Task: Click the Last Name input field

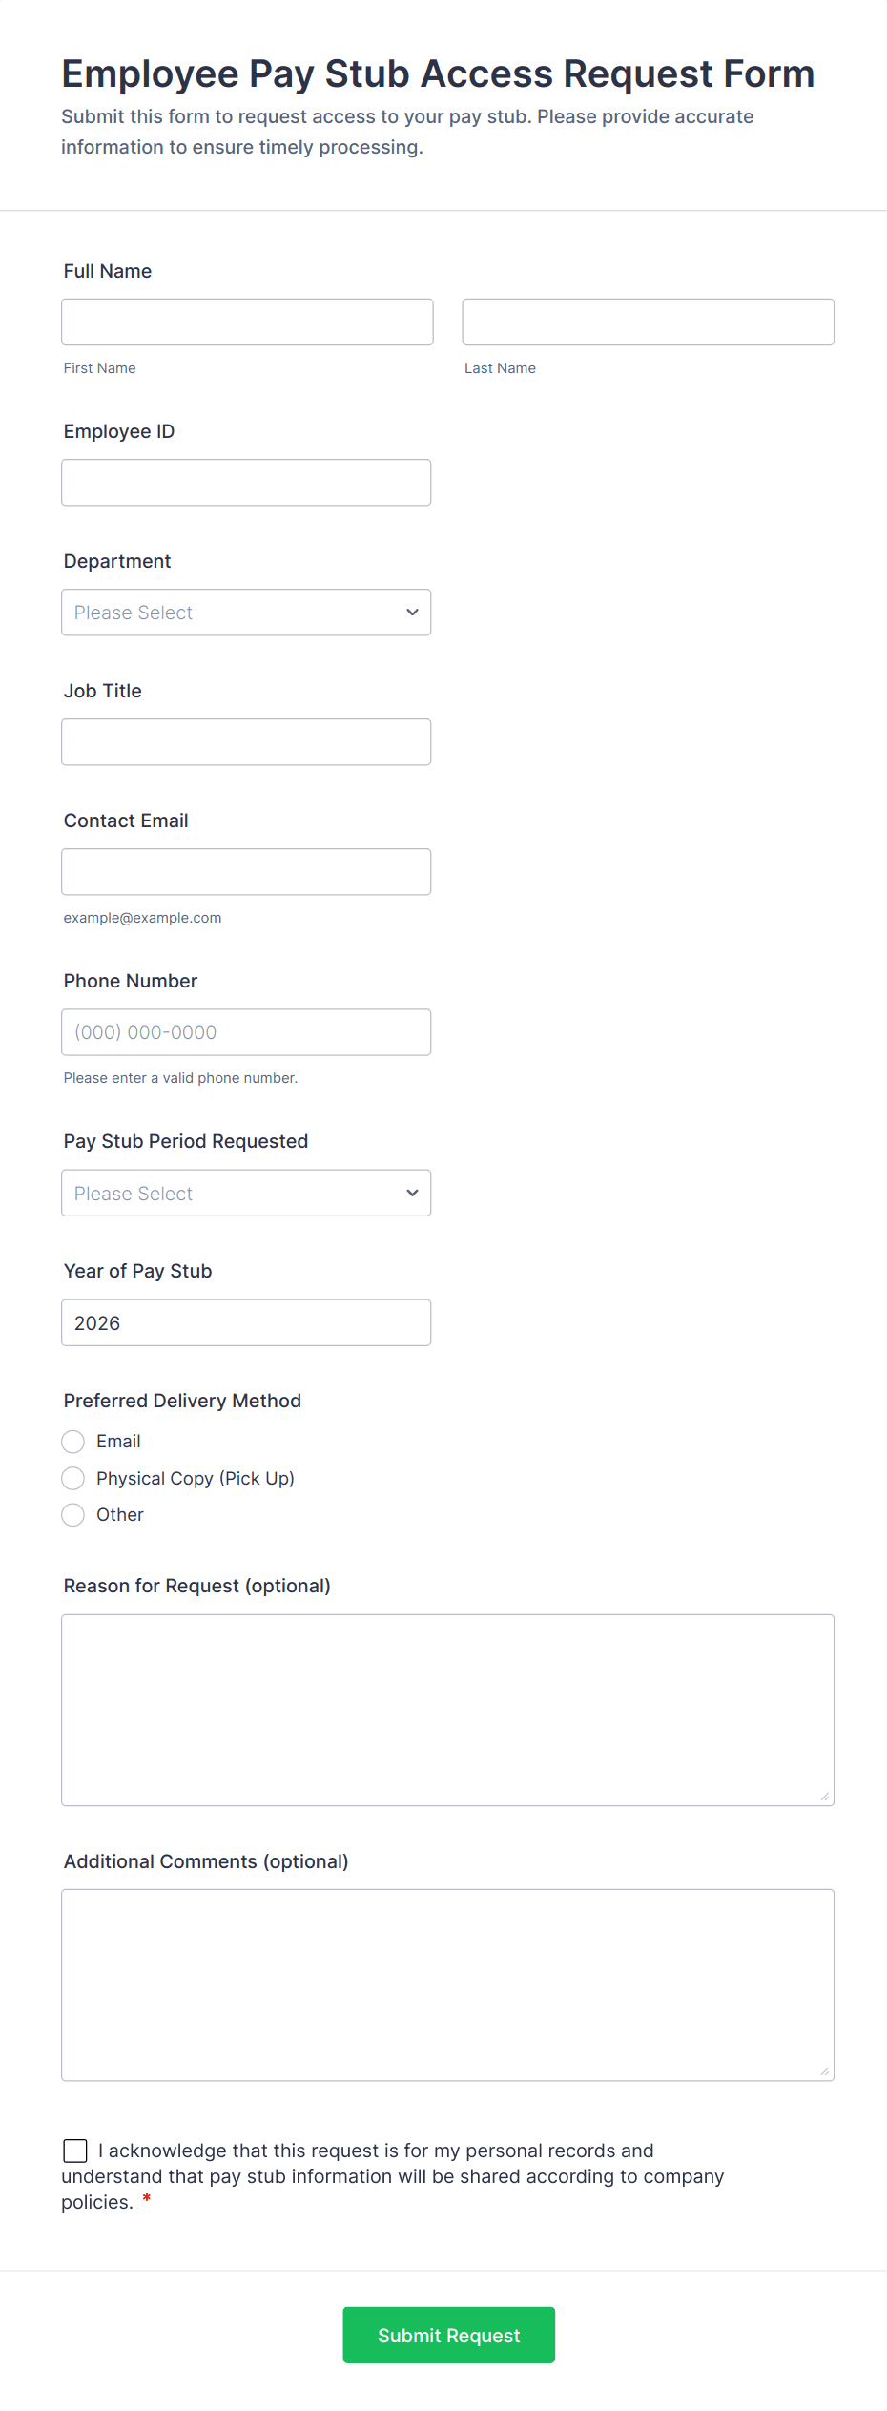Action: pos(648,322)
